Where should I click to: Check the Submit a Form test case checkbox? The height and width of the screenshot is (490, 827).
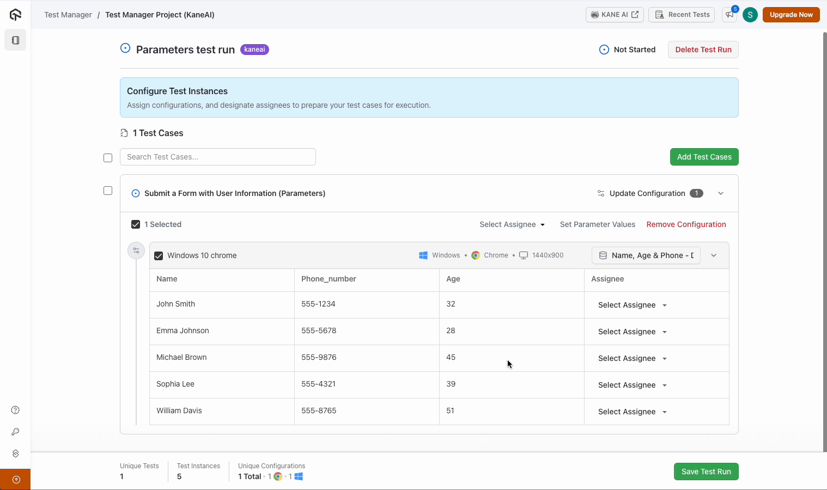point(108,191)
